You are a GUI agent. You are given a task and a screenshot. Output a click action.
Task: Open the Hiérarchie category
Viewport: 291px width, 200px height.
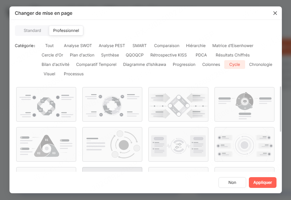pyautogui.click(x=196, y=46)
